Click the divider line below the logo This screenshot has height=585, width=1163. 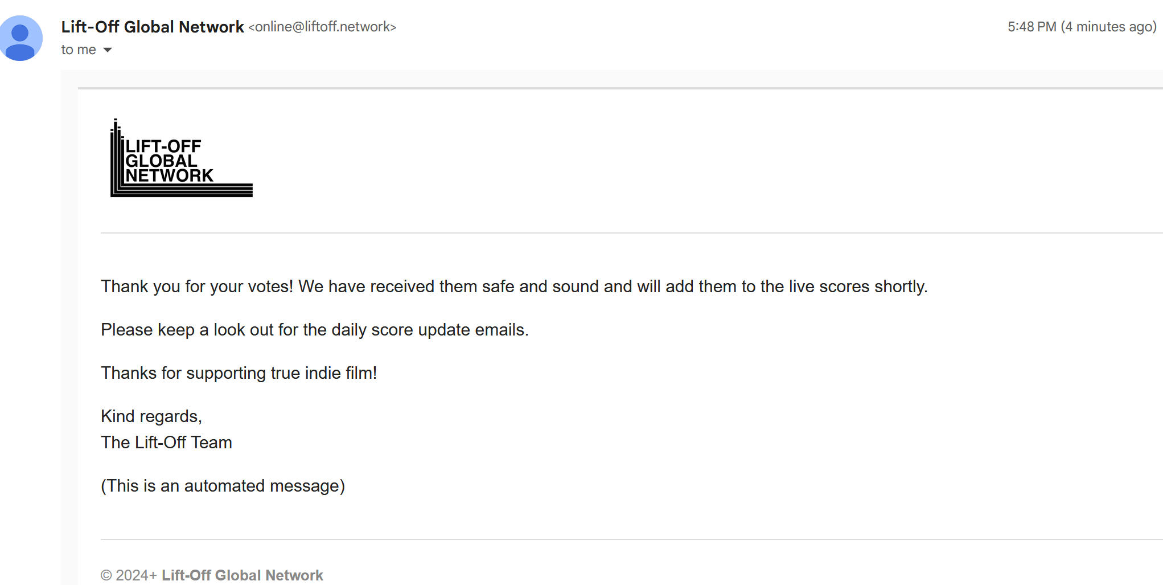[632, 233]
